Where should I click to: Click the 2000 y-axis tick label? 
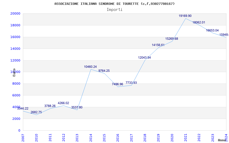[16, 119]
